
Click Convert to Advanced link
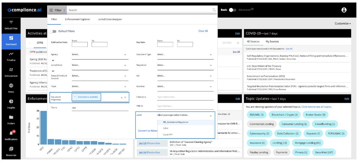pyautogui.click(x=147, y=130)
